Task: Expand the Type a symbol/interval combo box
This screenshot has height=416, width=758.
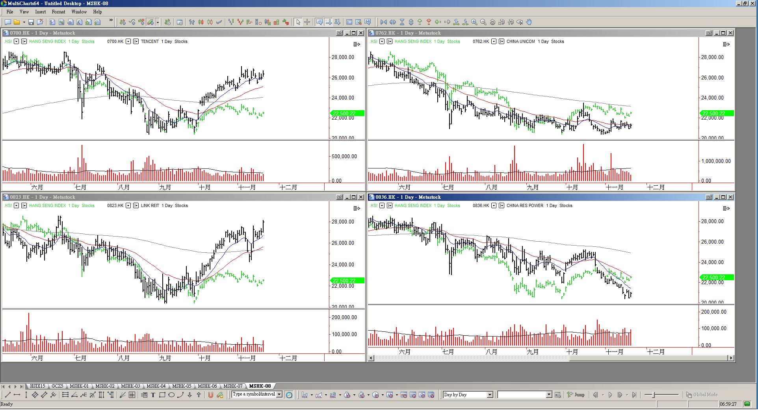Action: tap(279, 394)
